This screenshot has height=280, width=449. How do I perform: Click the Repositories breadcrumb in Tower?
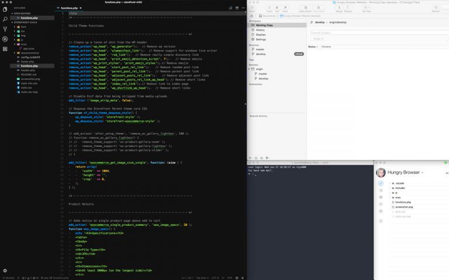pos(267,16)
